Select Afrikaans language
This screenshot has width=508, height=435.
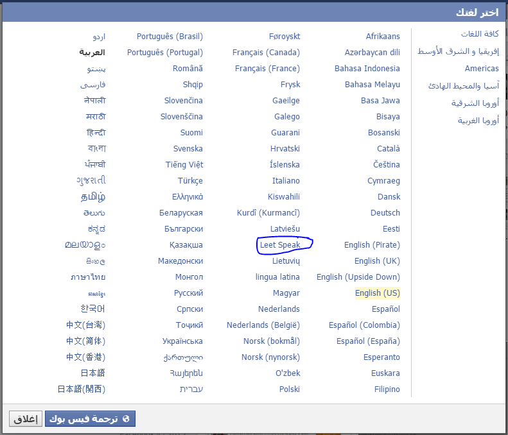(x=383, y=36)
